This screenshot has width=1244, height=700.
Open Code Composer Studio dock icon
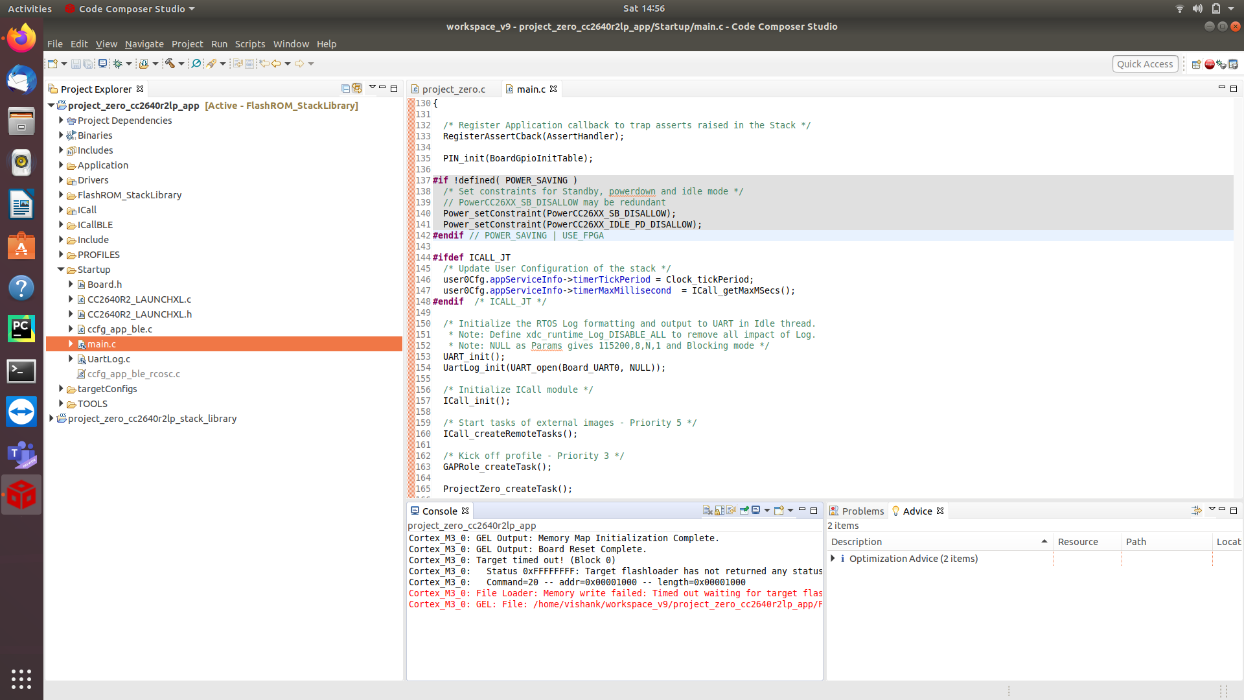[21, 495]
